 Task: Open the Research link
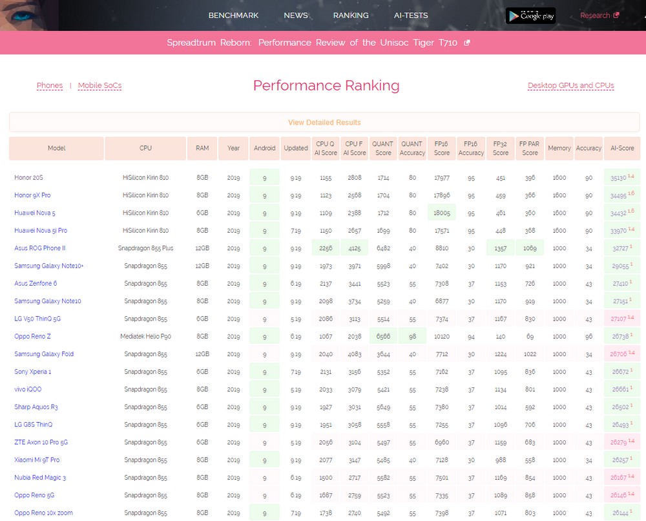(594, 16)
